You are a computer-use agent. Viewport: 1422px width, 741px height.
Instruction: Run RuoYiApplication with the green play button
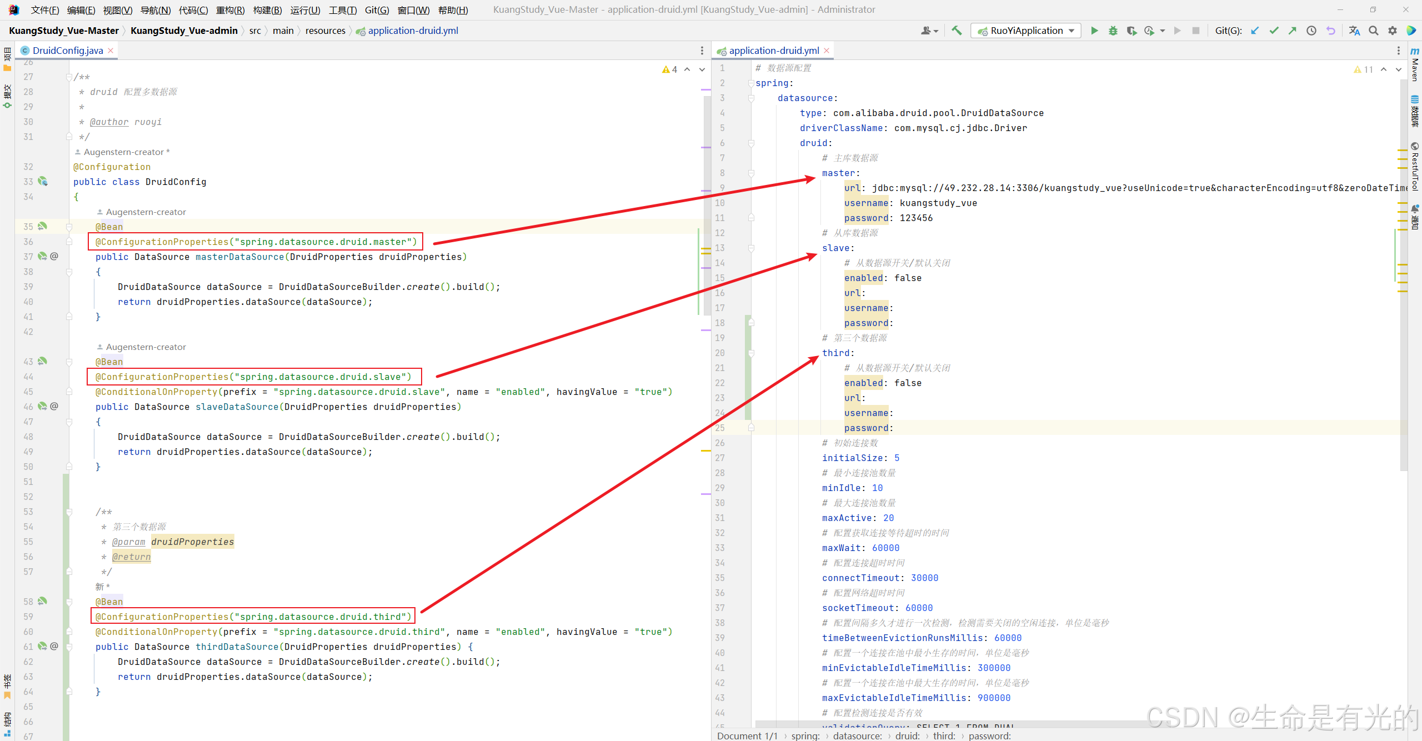[x=1094, y=31]
